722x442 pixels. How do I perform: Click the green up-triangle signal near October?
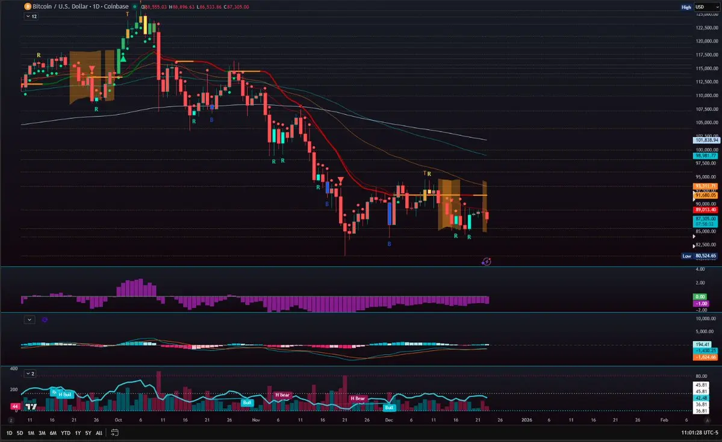pyautogui.click(x=123, y=58)
